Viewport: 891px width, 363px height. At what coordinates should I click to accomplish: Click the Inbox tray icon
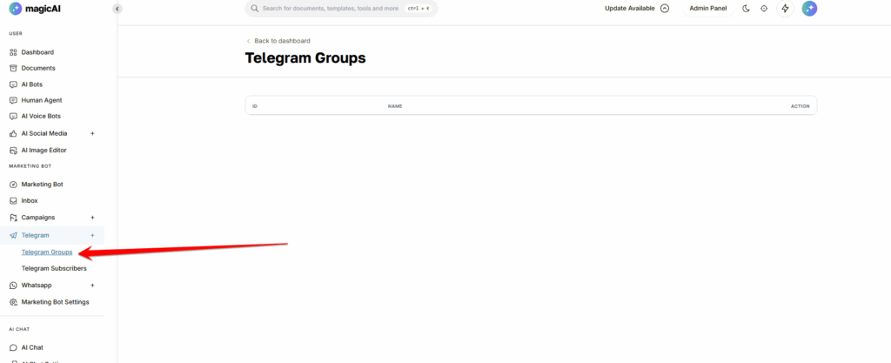pyautogui.click(x=14, y=201)
